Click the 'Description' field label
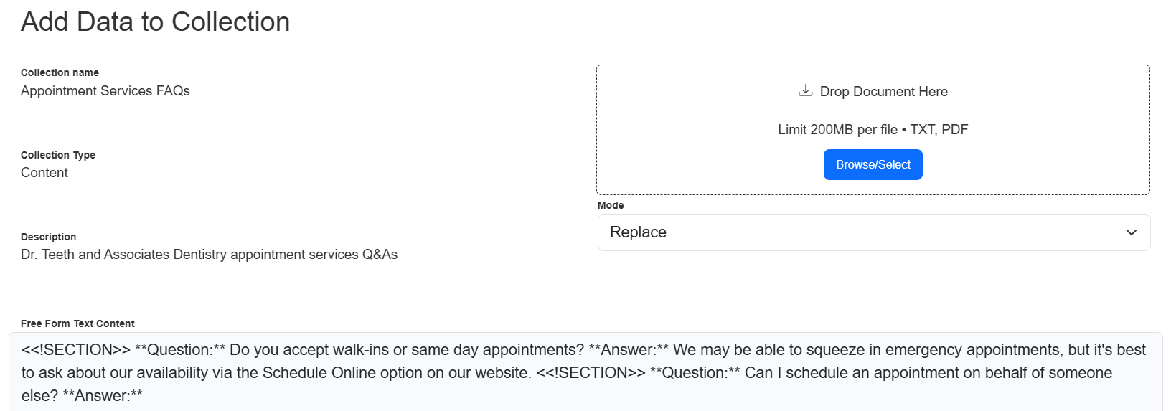This screenshot has width=1171, height=411. (x=48, y=237)
